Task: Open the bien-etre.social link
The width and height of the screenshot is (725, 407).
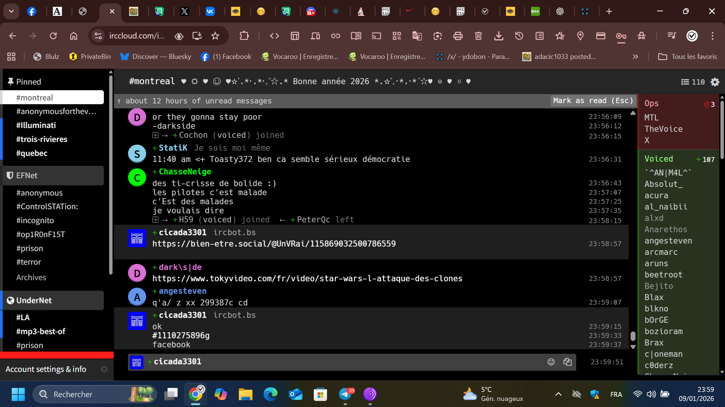Action: coord(274,244)
